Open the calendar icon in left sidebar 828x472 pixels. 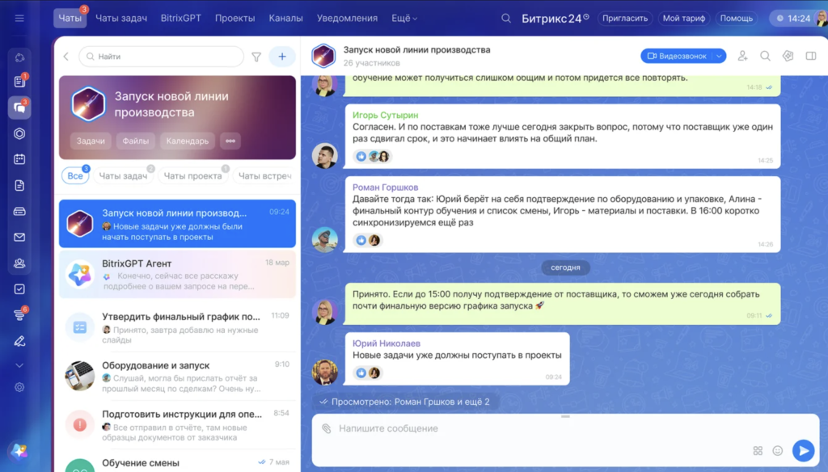(19, 159)
